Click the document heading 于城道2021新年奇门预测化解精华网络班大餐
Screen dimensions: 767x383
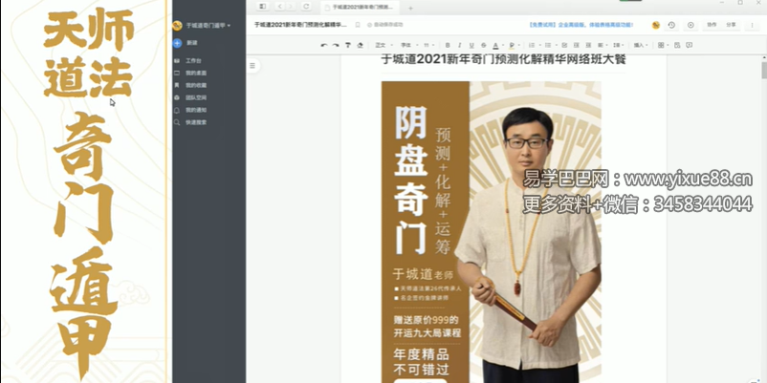tap(503, 59)
